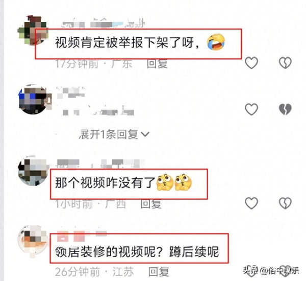Open the second commenter's avatar
The width and height of the screenshot is (306, 281).
pyautogui.click(x=33, y=99)
